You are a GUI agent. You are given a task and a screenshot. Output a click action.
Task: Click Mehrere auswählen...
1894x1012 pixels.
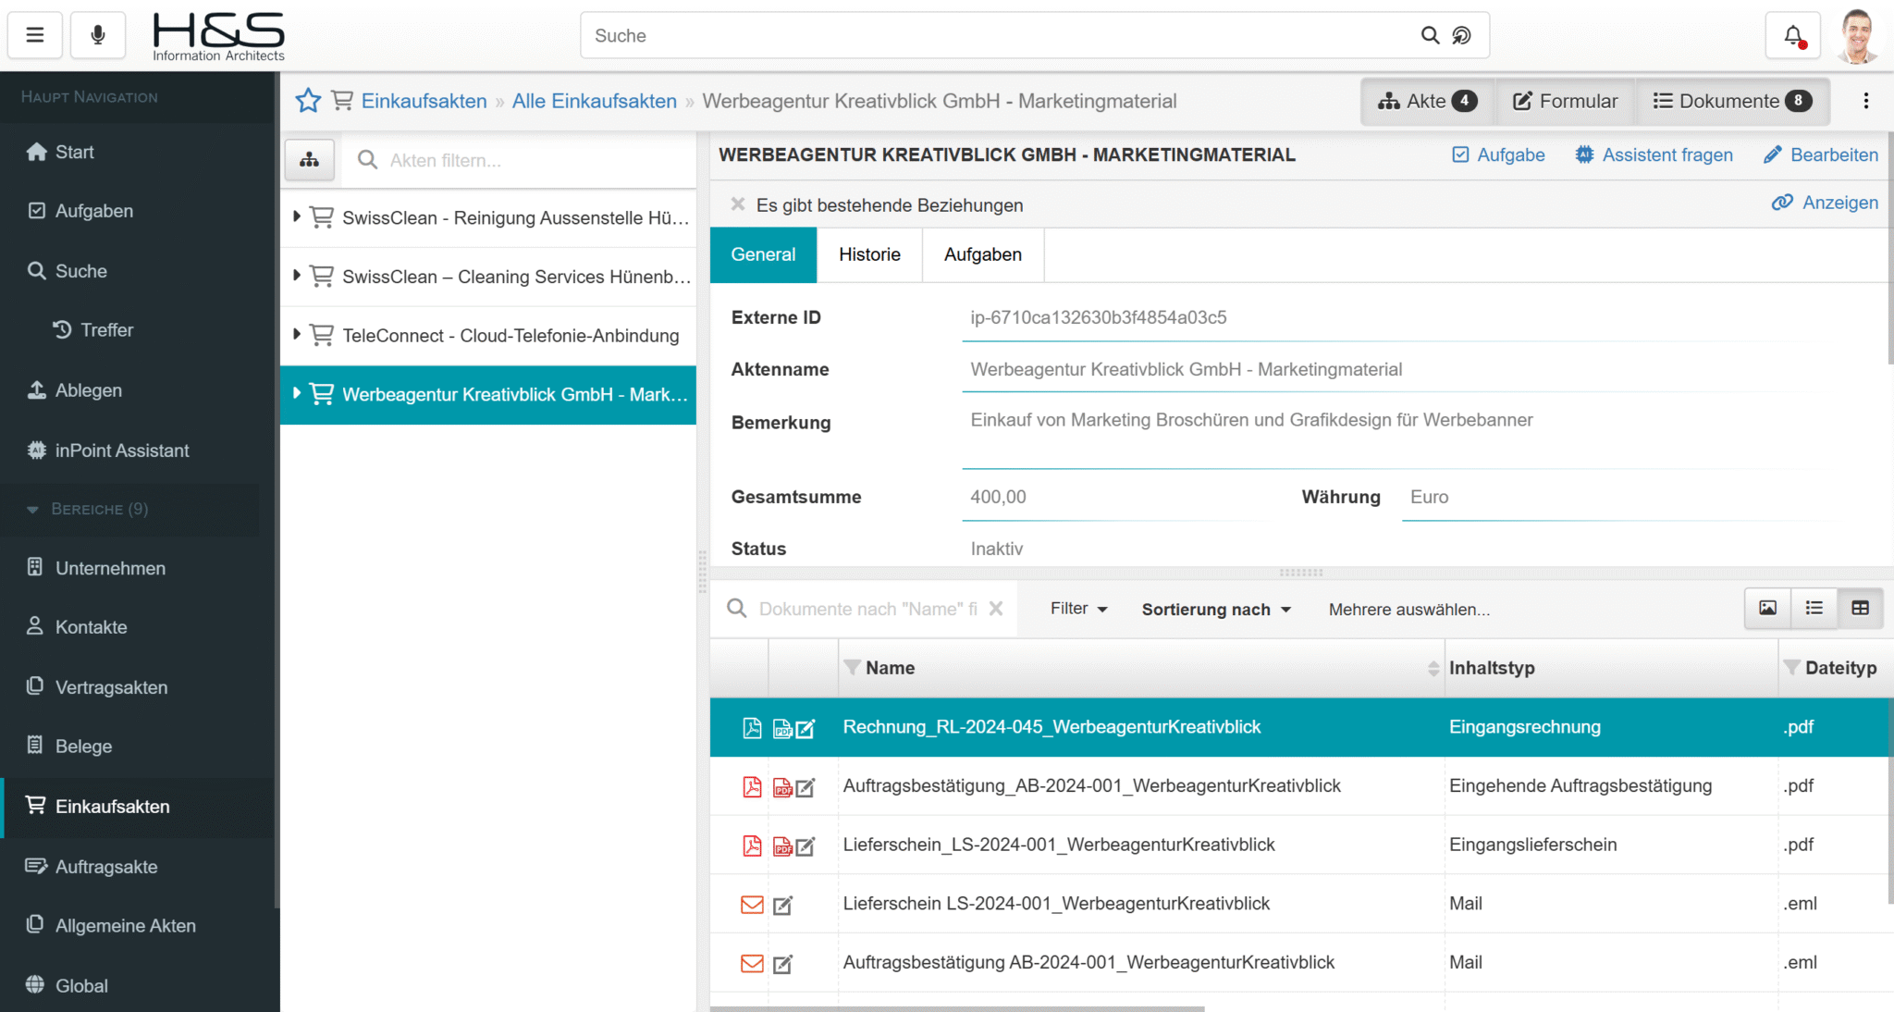pyautogui.click(x=1409, y=610)
